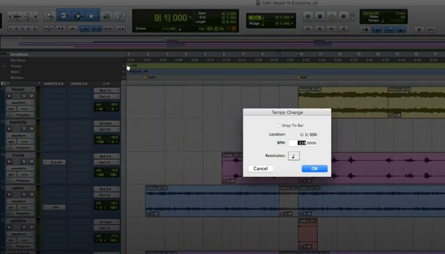Select the Trim tool in the toolbar
445x254 pixels.
(65, 16)
